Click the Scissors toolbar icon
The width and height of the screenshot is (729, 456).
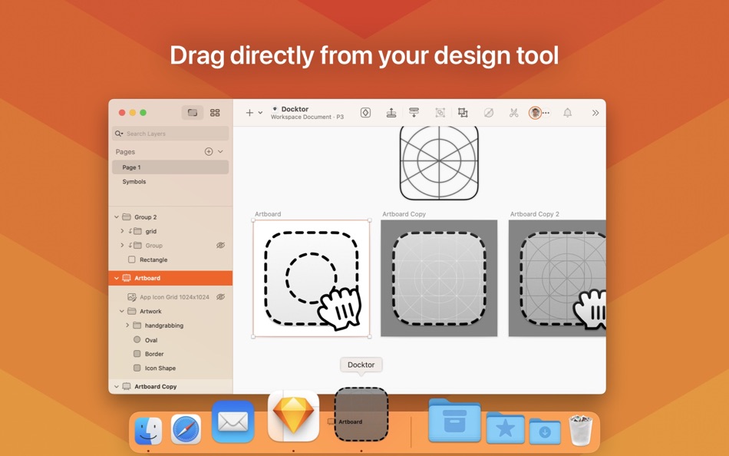(513, 113)
